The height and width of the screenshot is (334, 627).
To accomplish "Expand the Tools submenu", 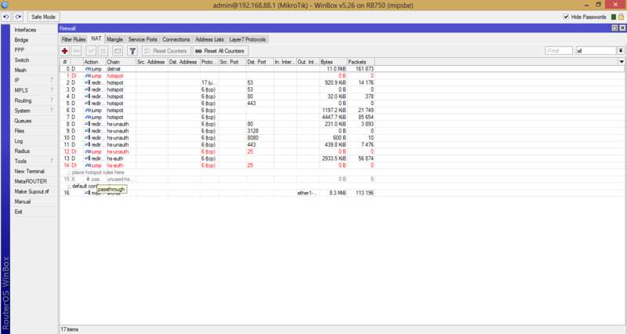I will pyautogui.click(x=34, y=161).
